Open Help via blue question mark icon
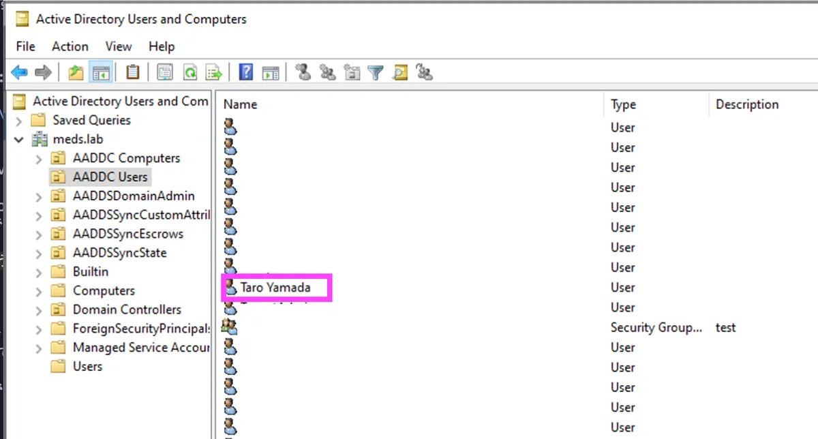The width and height of the screenshot is (818, 439). [246, 72]
